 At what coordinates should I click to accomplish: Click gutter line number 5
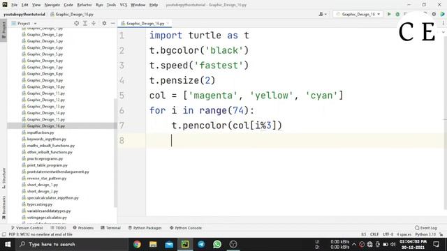(122, 96)
